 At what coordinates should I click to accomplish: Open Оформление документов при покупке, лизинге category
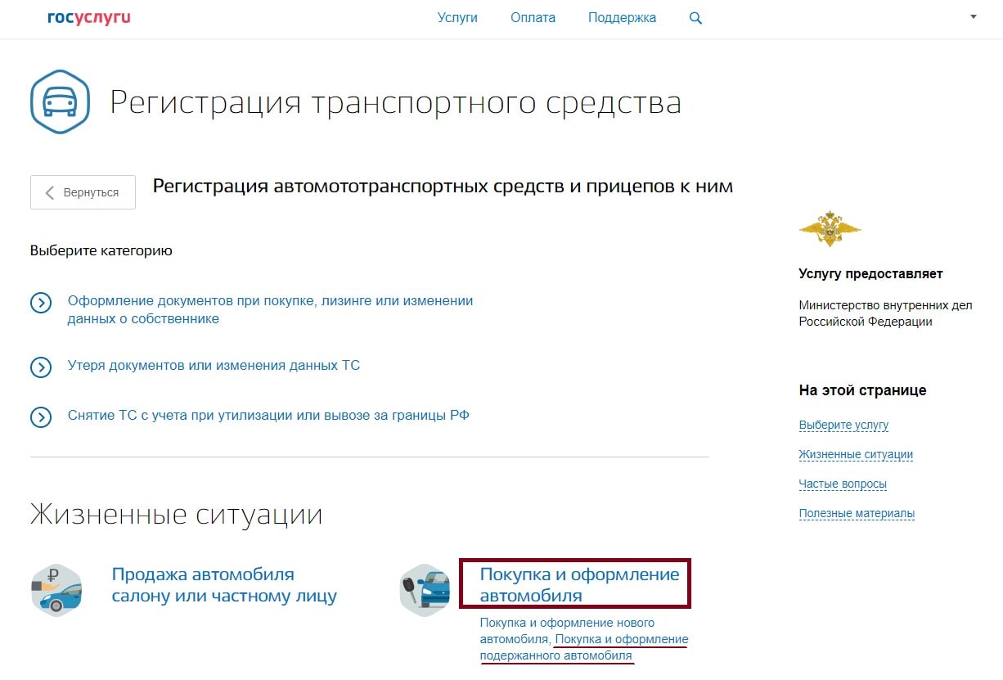tap(270, 309)
